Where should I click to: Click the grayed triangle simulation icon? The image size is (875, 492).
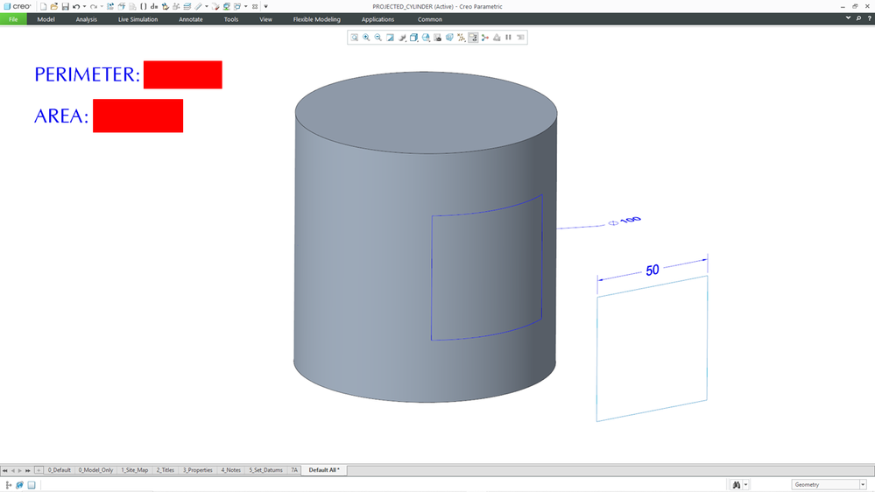point(497,38)
